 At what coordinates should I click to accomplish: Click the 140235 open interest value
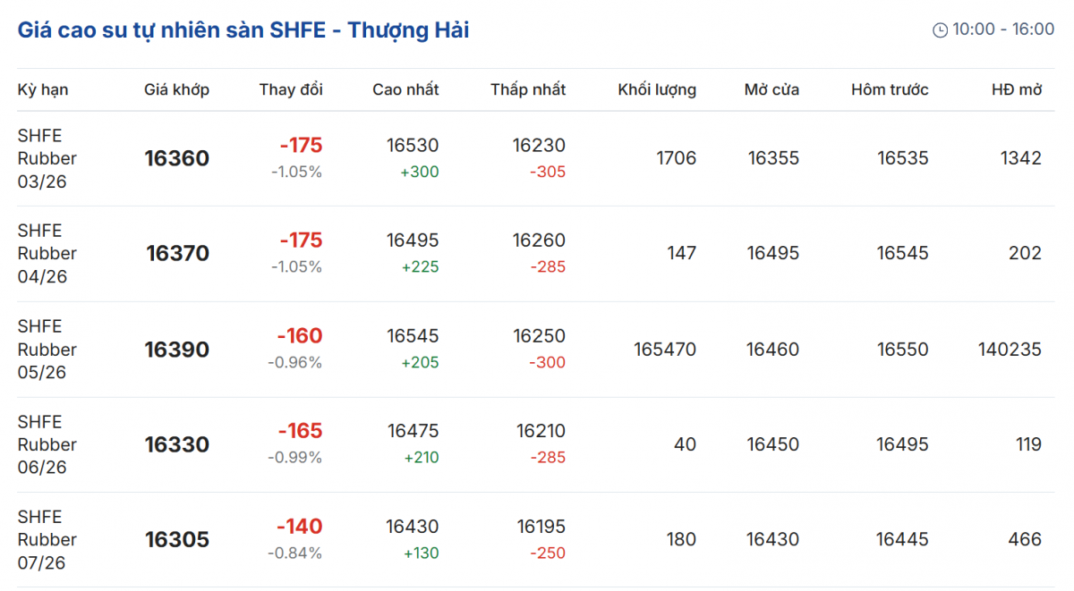pos(1010,350)
